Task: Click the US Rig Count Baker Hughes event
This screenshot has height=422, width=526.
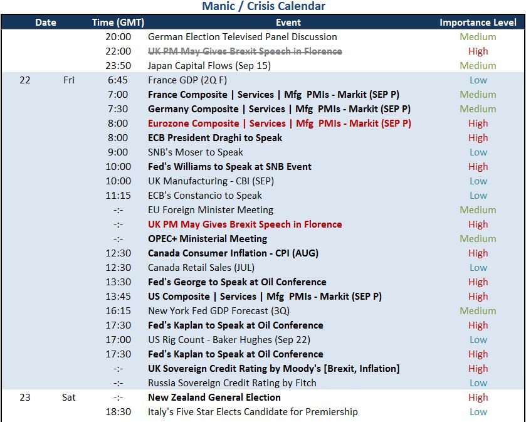Action: [x=229, y=340]
